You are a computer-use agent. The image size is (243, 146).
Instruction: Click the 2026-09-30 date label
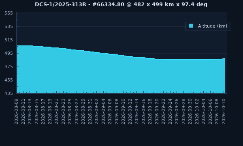(190, 112)
